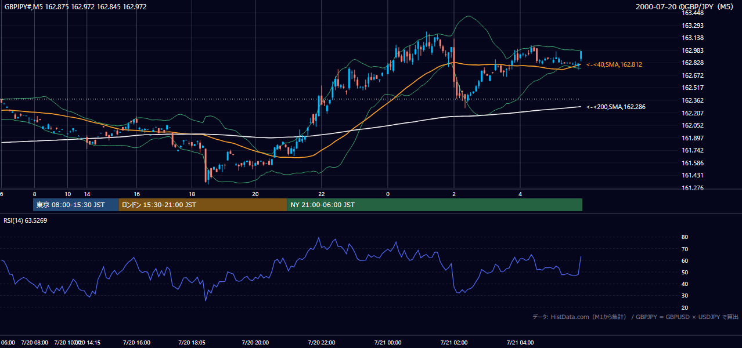This screenshot has height=348, width=742.
Task: Click hour label 18 below the price chart
Action: point(192,194)
